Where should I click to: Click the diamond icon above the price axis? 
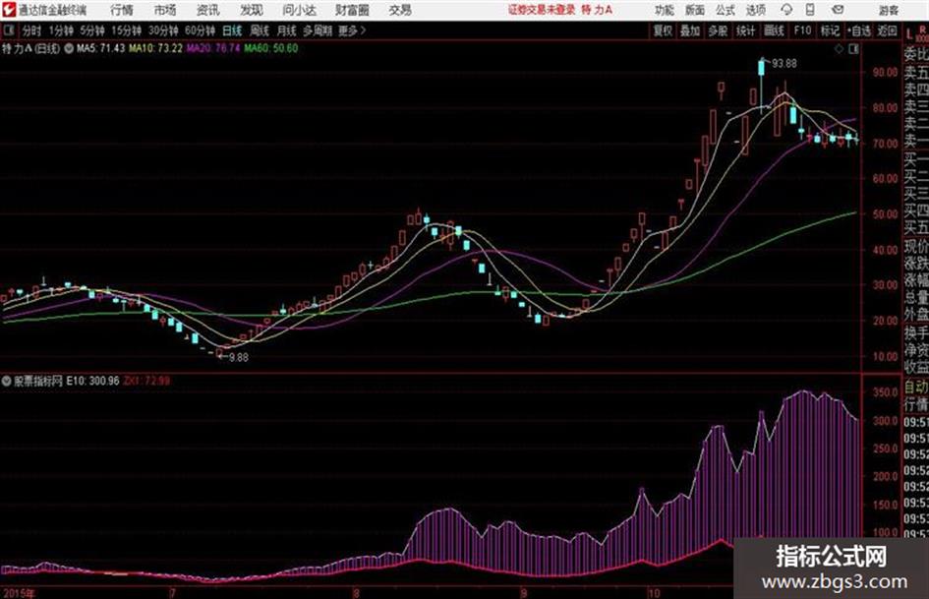[x=839, y=49]
